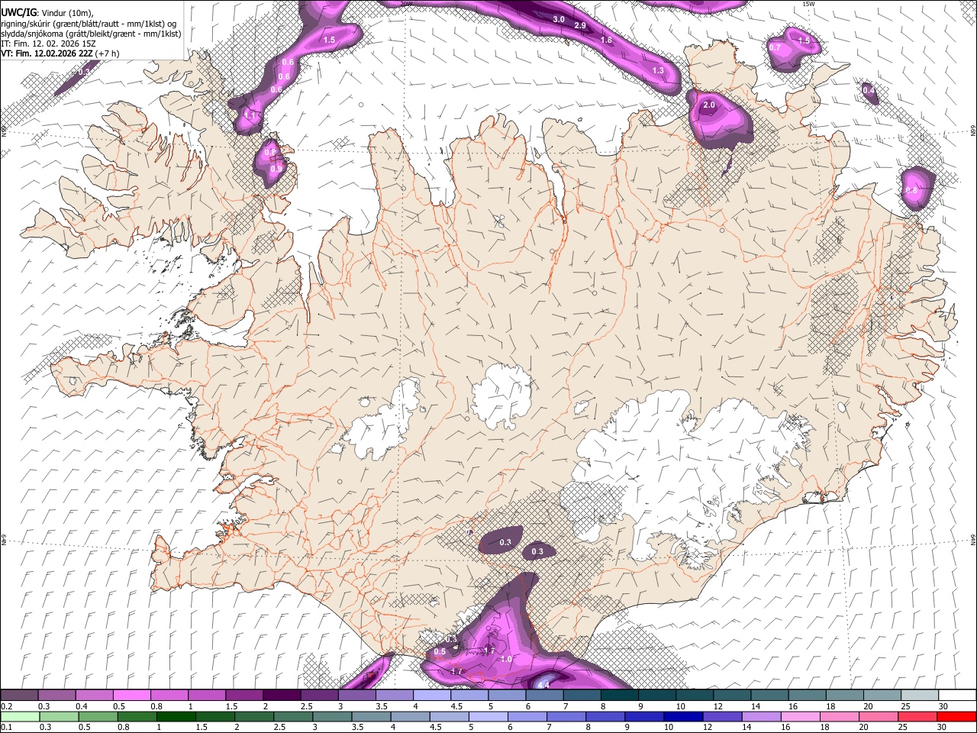
Task: Click the 0.4 precipitation value off the northeast coast
Action: pos(869,90)
